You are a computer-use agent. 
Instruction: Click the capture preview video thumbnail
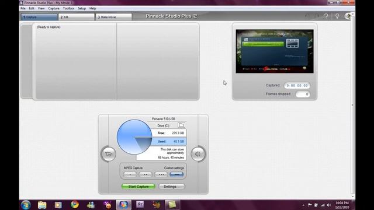click(275, 51)
